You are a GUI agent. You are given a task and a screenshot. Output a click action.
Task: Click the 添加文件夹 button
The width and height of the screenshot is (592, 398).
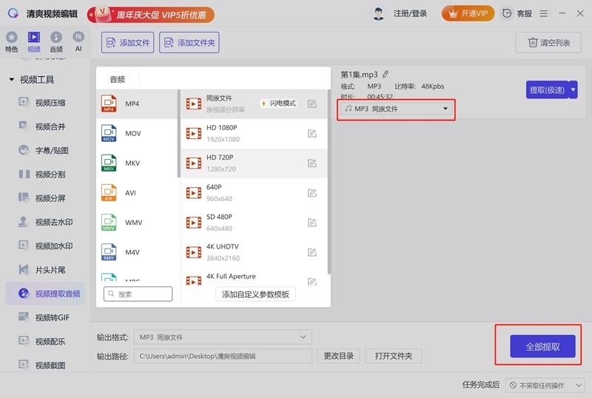tap(189, 43)
